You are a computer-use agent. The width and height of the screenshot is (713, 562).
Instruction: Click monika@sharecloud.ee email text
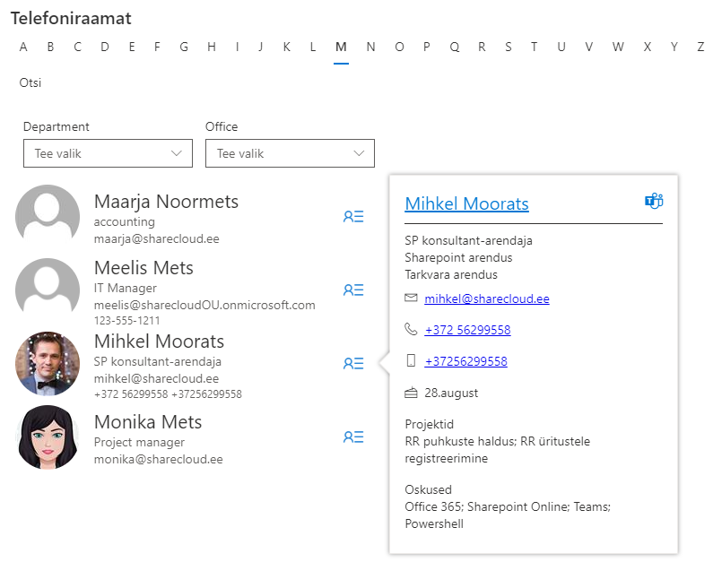(158, 459)
